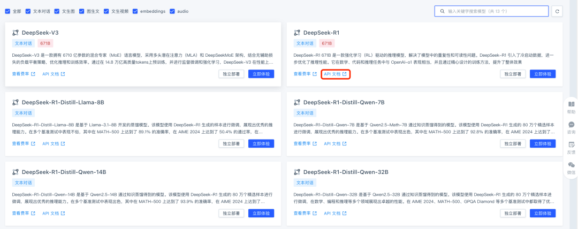Click the DeepSeek-V3 card title
This screenshot has width=578, height=229.
point(40,33)
